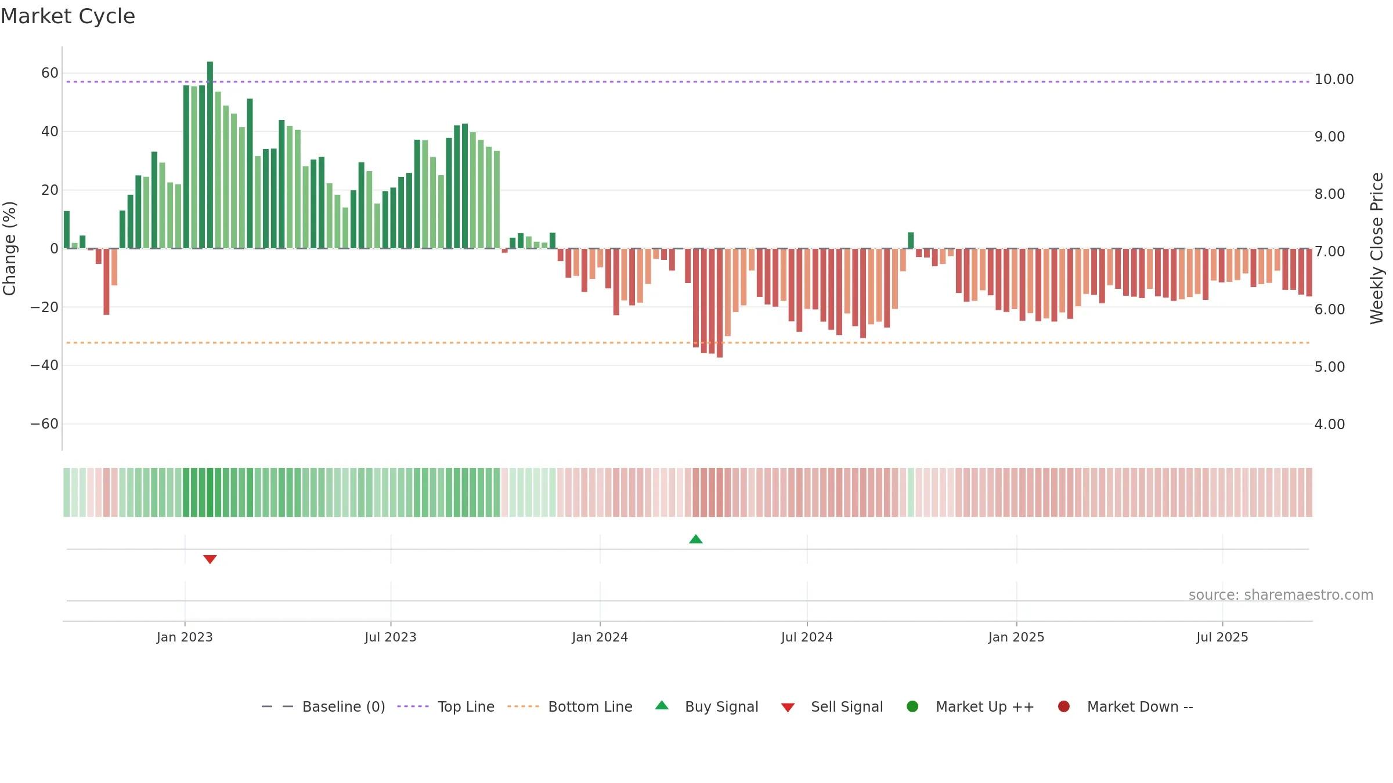The image size is (1393, 783).
Task: Click the Jul 2023 x-axis label
Action: (391, 637)
